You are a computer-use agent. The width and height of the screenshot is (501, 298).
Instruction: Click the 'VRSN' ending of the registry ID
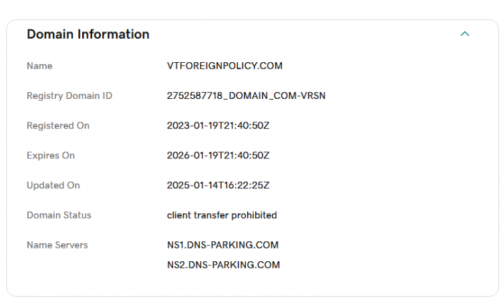point(313,96)
